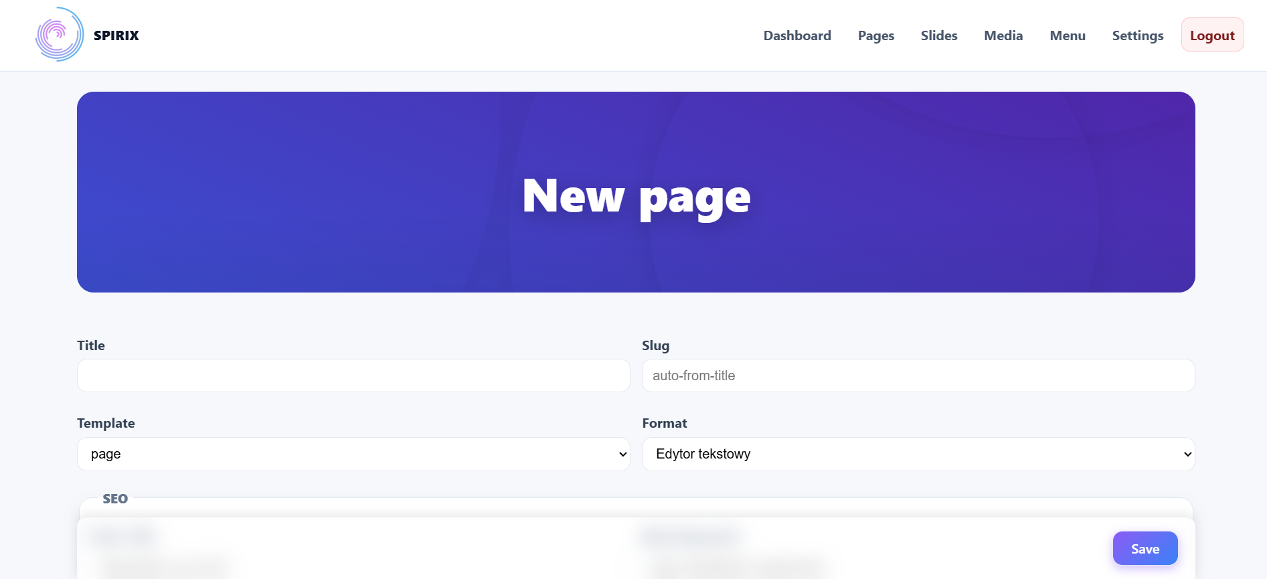Navigate to the Media library
1267x579 pixels.
click(x=1003, y=35)
